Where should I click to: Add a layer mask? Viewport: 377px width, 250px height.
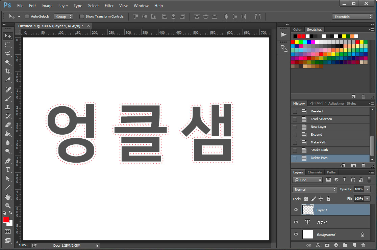point(327,245)
